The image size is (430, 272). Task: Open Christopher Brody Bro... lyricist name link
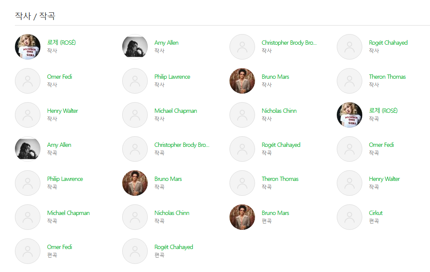[289, 43]
